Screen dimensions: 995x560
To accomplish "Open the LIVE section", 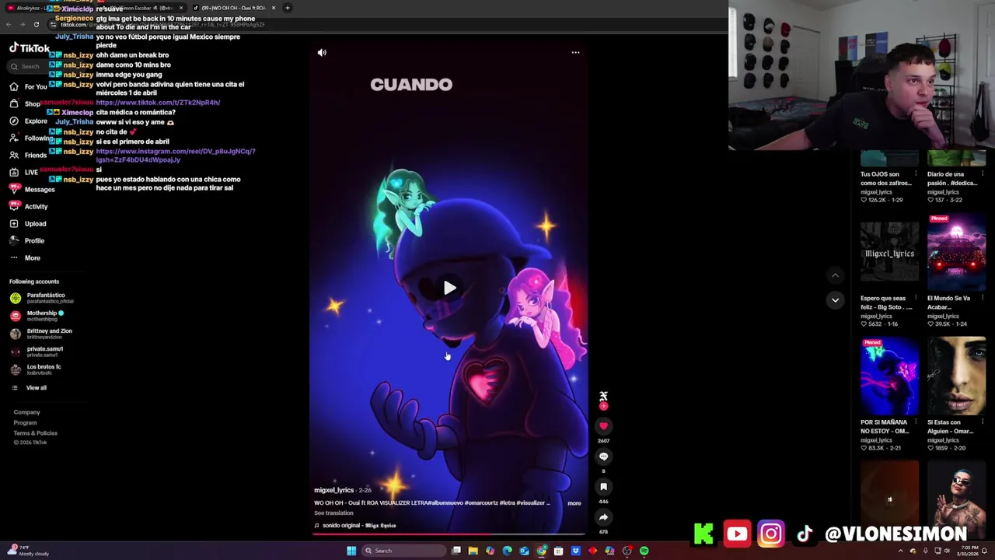I will coord(23,172).
